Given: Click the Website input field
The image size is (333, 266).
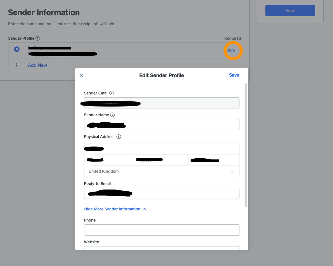Looking at the screenshot, I should pos(162,248).
